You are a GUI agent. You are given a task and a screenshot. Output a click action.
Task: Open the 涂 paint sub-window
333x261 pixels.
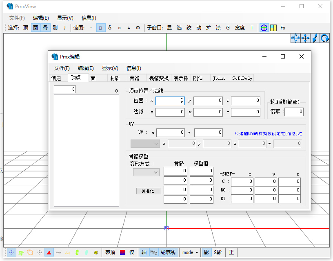(218, 28)
